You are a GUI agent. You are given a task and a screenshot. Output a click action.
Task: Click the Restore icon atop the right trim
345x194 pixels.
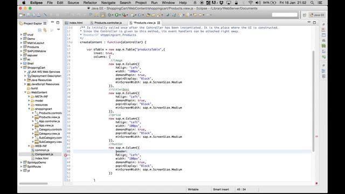point(323,24)
